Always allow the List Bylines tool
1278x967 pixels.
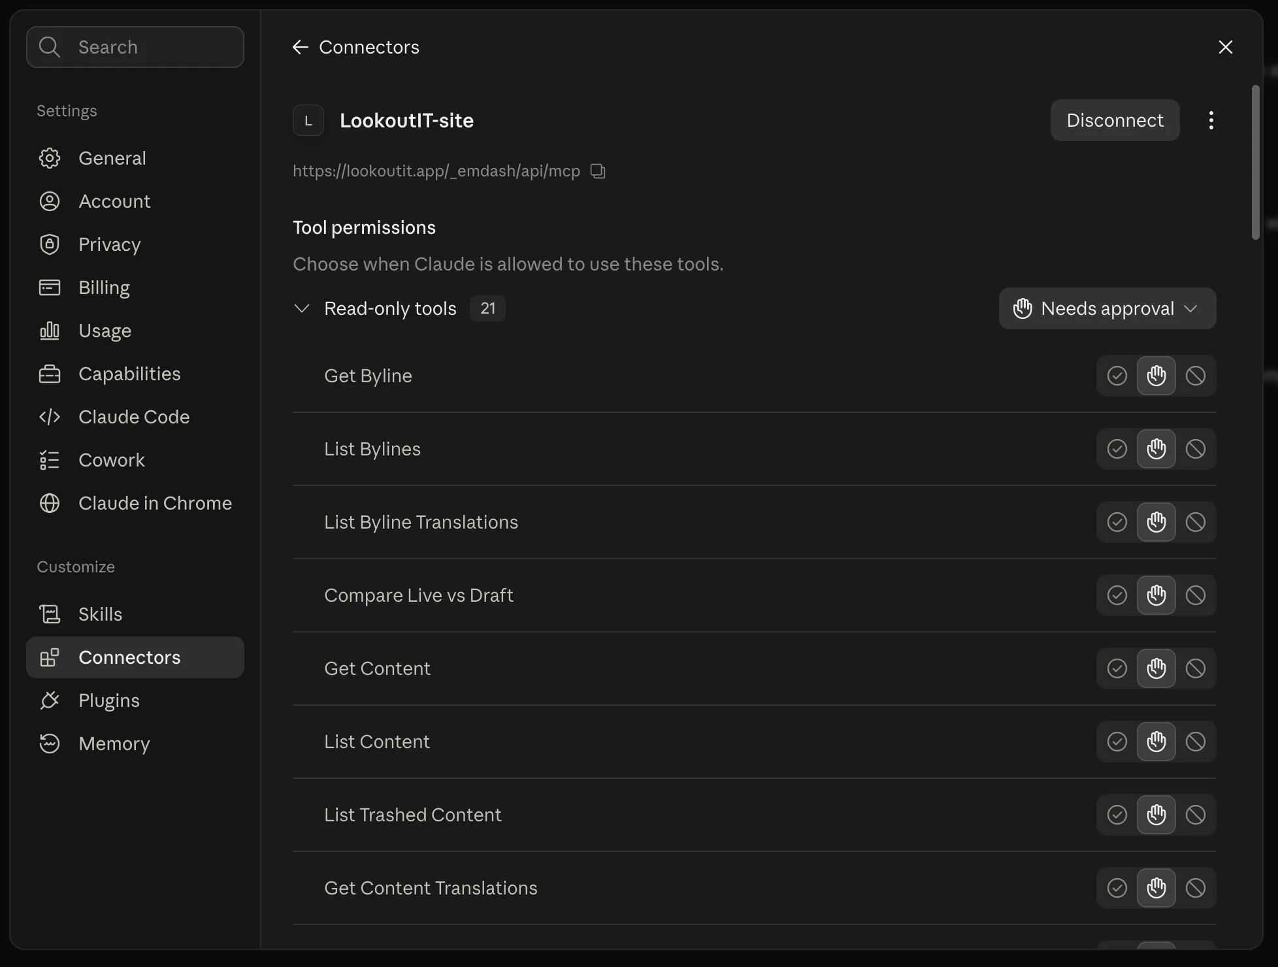click(1117, 449)
